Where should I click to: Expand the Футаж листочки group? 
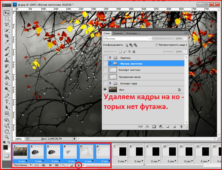pyautogui.click(x=110, y=63)
